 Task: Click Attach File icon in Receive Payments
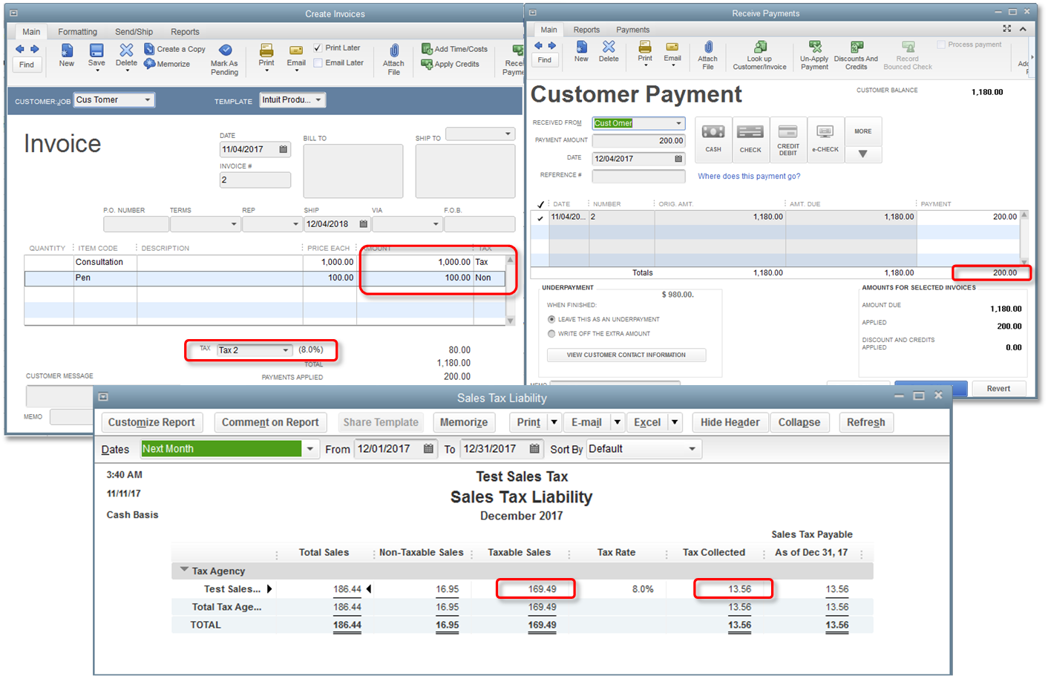click(x=708, y=47)
